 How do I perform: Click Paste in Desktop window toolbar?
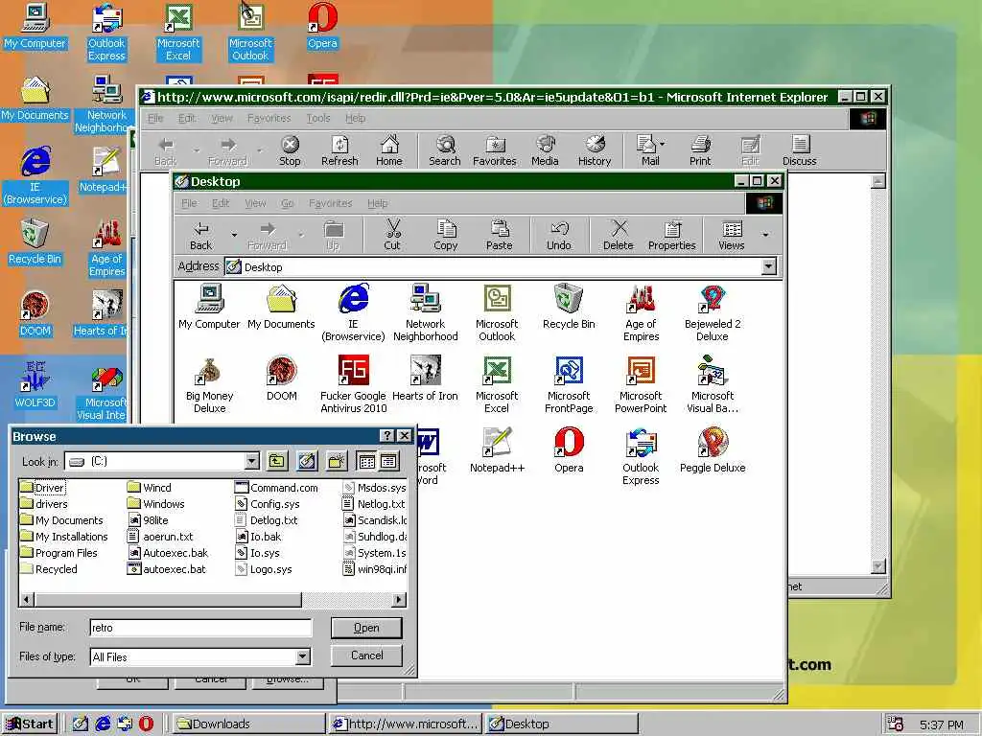point(499,236)
